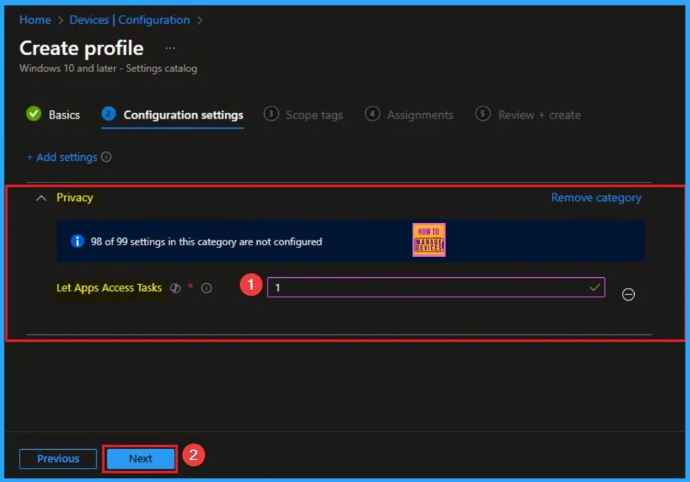The image size is (690, 482).
Task: Collapse the Privacy category chevron
Action: click(x=42, y=198)
